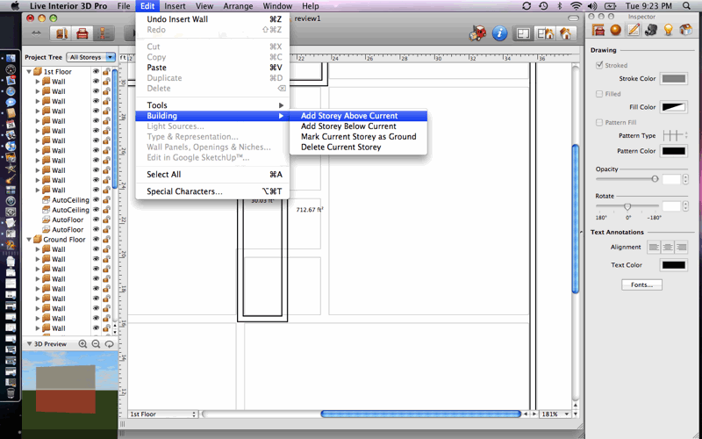Click the Fonts... button
The width and height of the screenshot is (702, 439).
pyautogui.click(x=641, y=284)
